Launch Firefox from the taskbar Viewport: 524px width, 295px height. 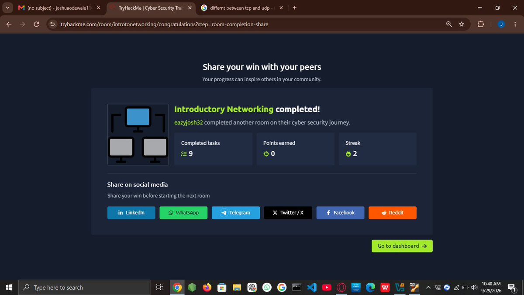[x=207, y=287]
